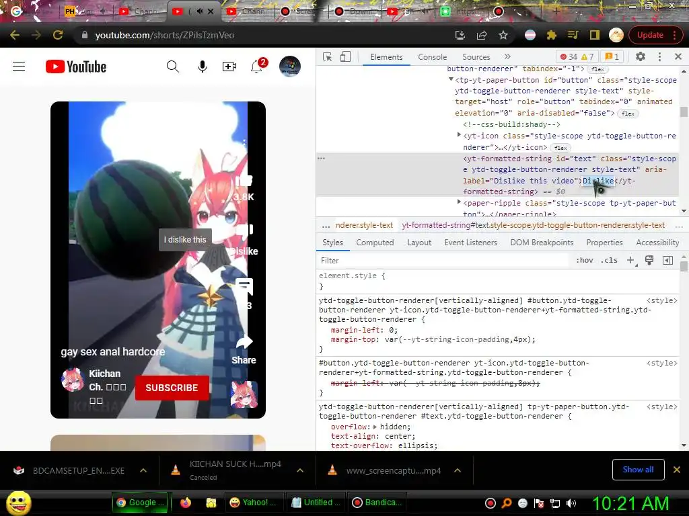This screenshot has height=516, width=689.
Task: Dislike the short with thumbs-down icon
Action: tap(244, 231)
